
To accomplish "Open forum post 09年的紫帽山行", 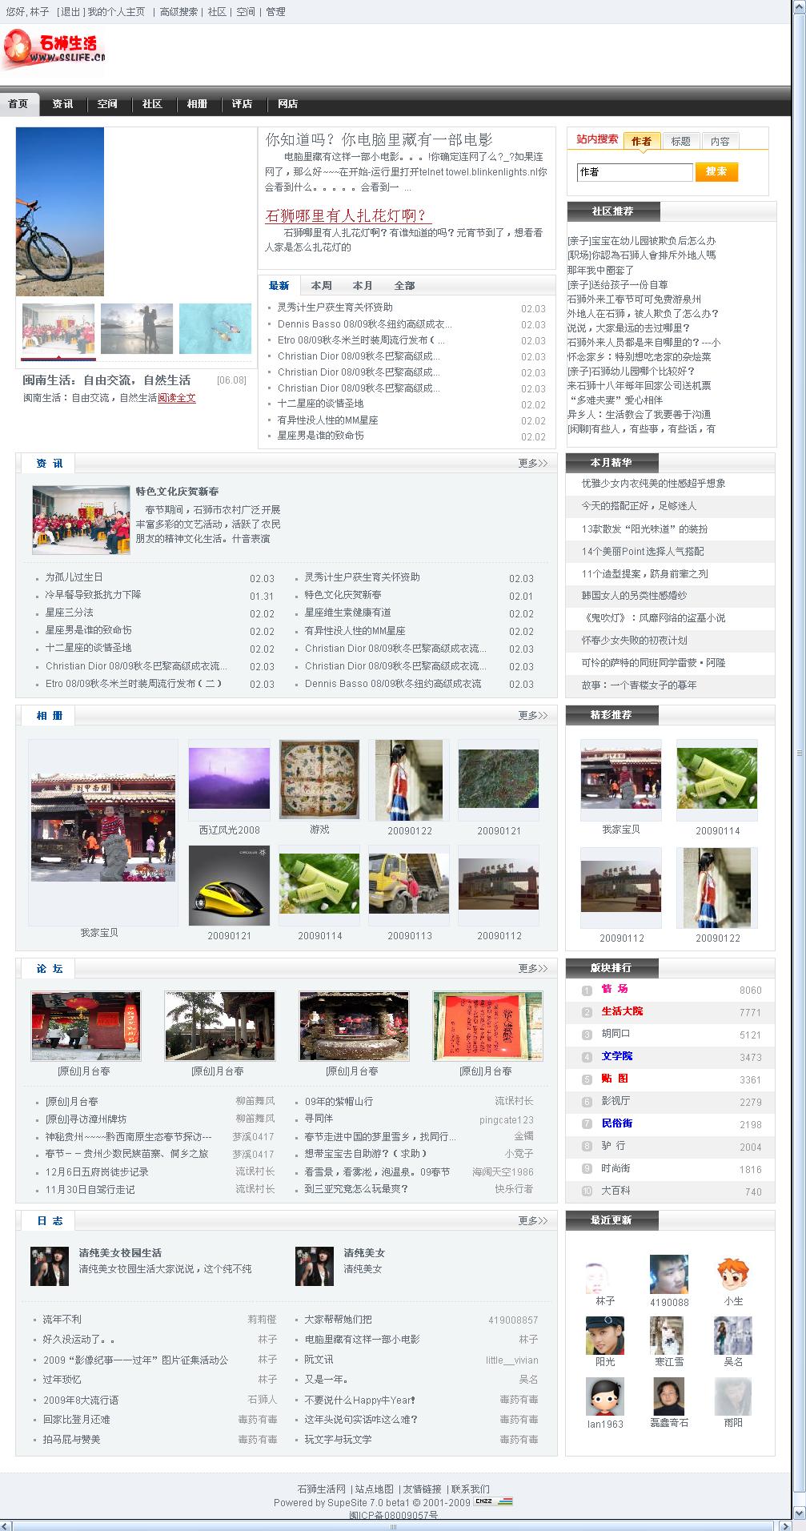I will 339,1102.
